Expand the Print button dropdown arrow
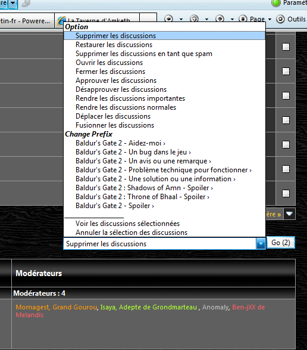 point(233,20)
